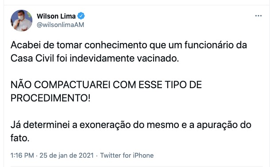Click the date 25 de jan de 2021
Viewport: 276px width, 167px height.
[67, 155]
